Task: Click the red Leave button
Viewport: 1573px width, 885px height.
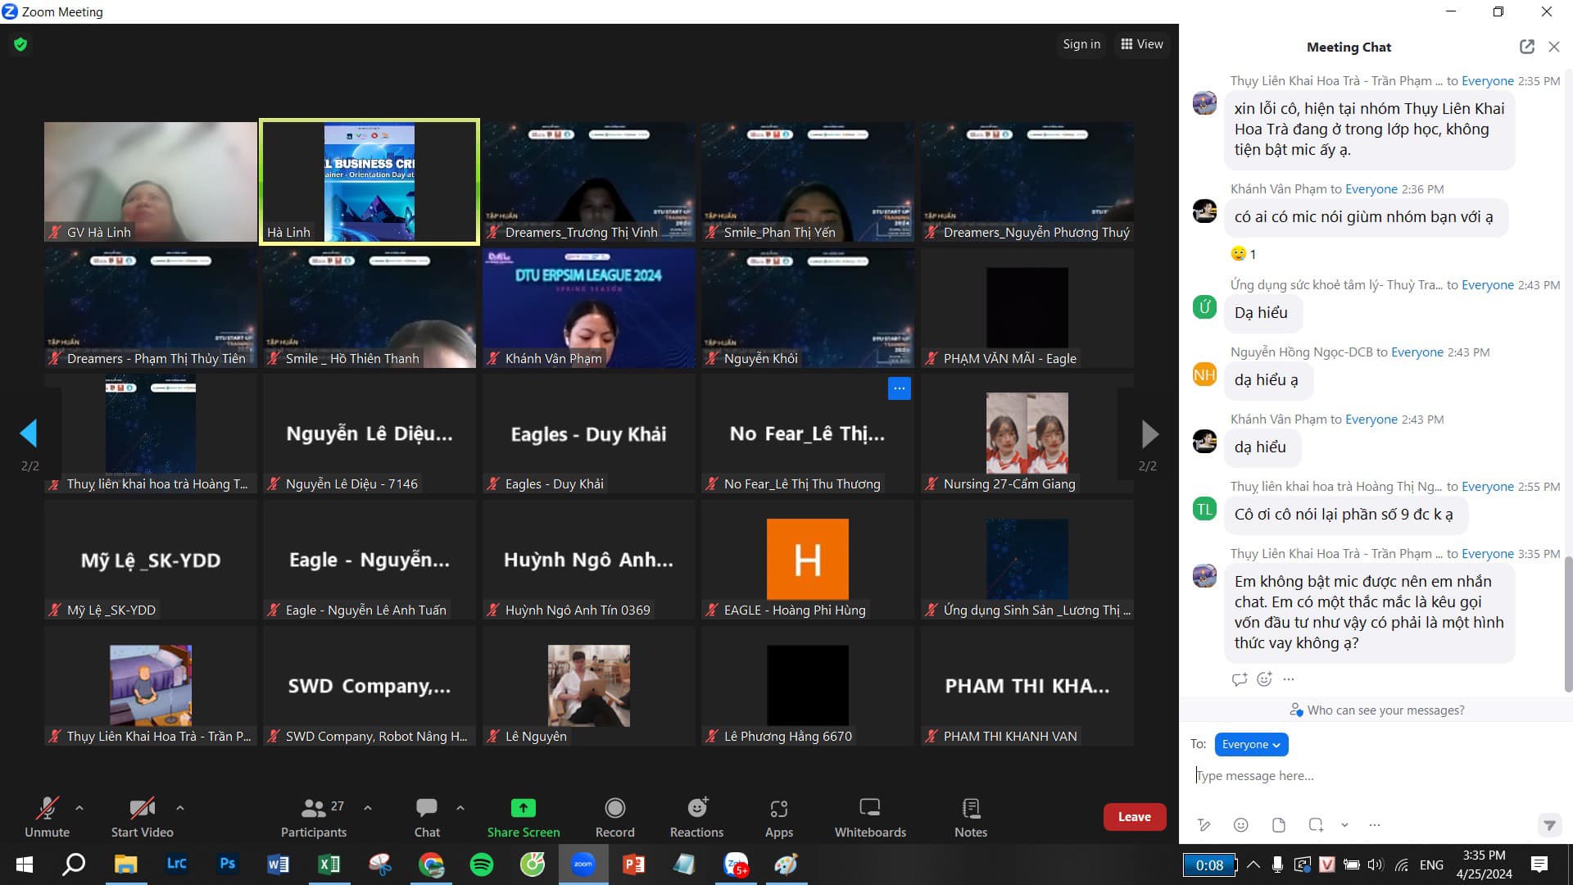Action: click(1134, 817)
